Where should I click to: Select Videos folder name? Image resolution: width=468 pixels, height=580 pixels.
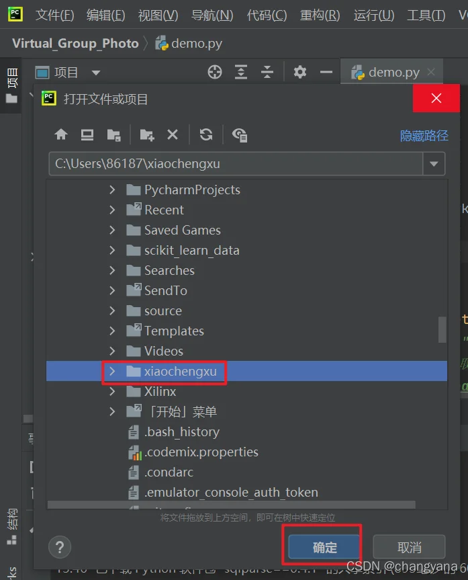pyautogui.click(x=163, y=351)
